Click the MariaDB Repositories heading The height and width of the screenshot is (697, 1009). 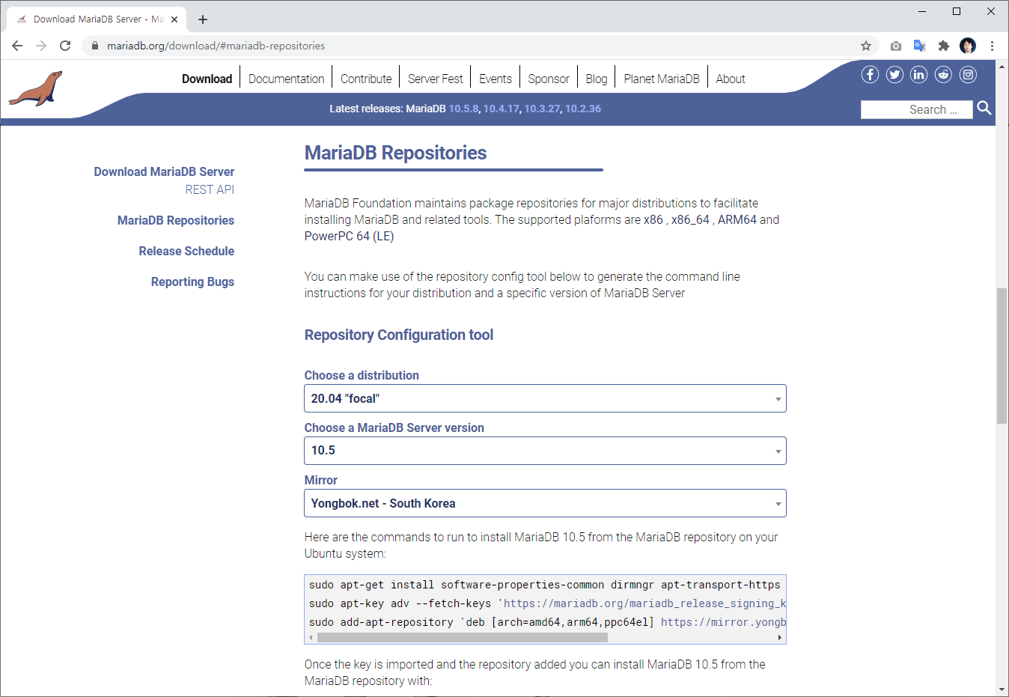tap(395, 153)
